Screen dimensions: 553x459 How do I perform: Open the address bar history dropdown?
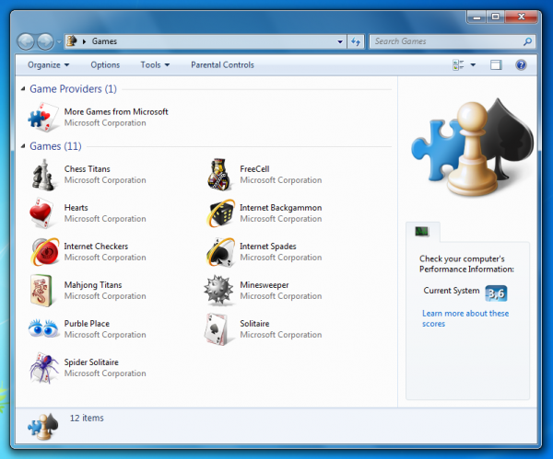(340, 41)
